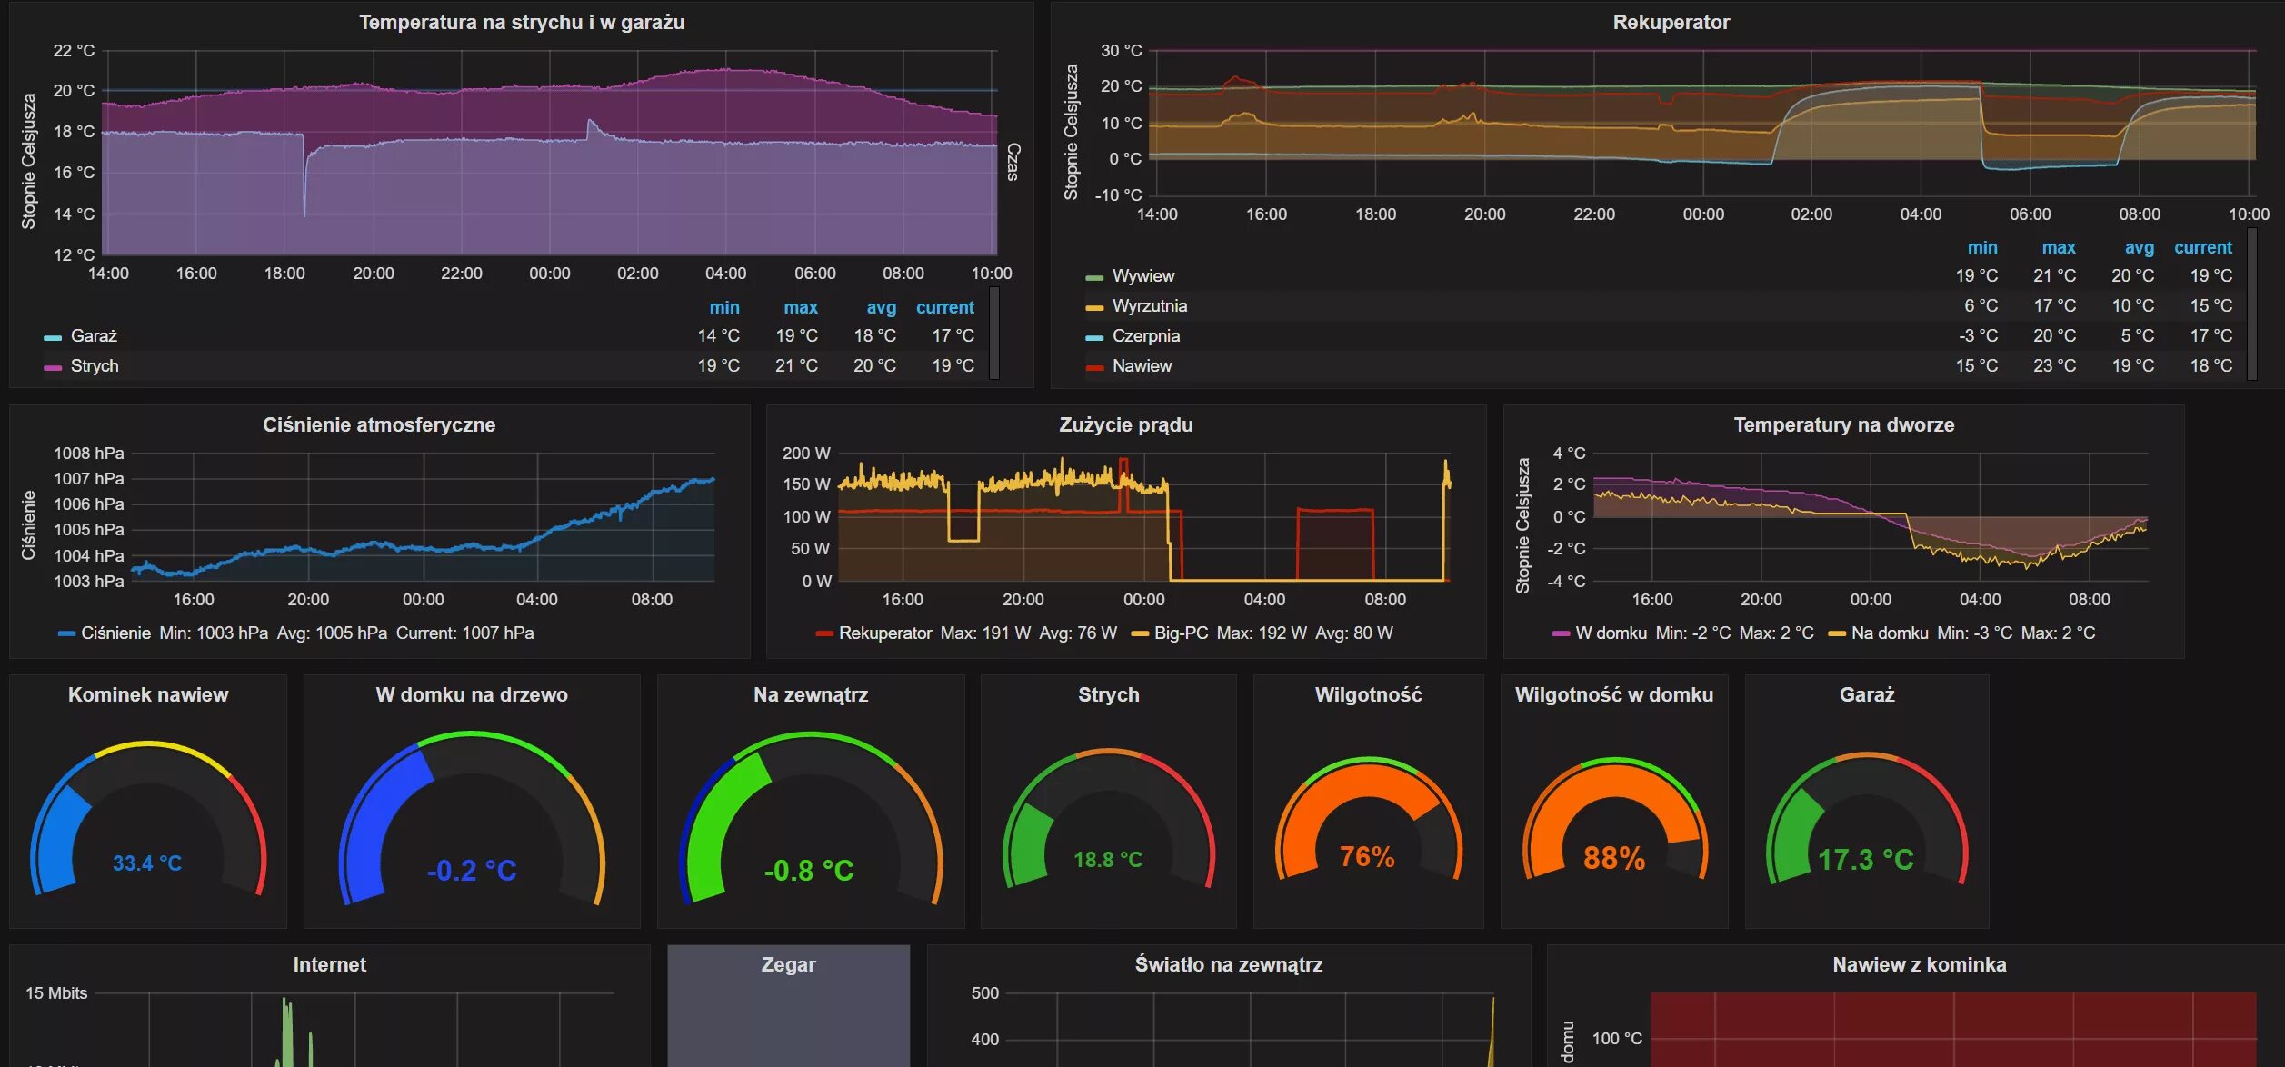The width and height of the screenshot is (2285, 1067).
Task: Select Big-PC series in power legend
Action: [x=1181, y=633]
